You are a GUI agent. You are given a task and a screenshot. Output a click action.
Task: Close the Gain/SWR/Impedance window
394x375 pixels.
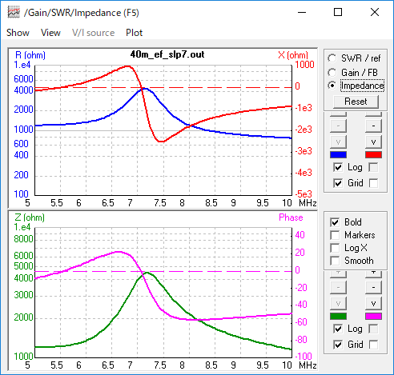(x=375, y=12)
